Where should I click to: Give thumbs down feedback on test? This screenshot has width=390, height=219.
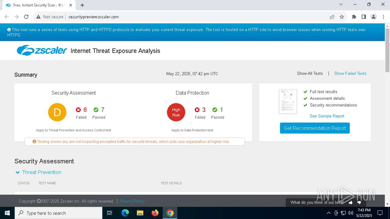(x=359, y=202)
